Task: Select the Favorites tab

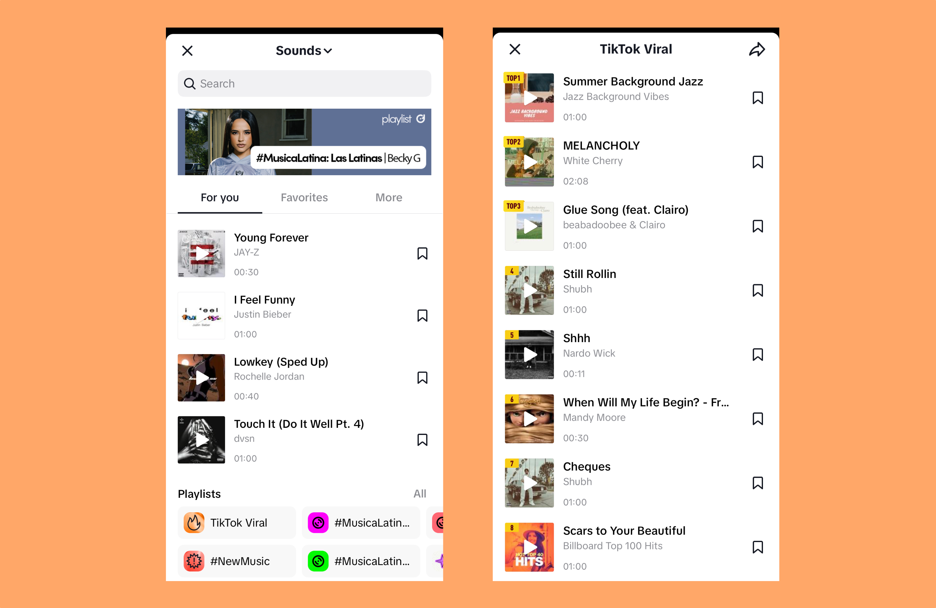Action: click(x=304, y=198)
